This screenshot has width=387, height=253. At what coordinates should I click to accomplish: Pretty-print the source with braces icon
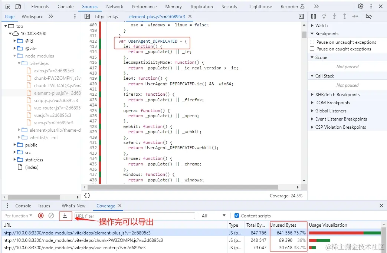(87, 195)
